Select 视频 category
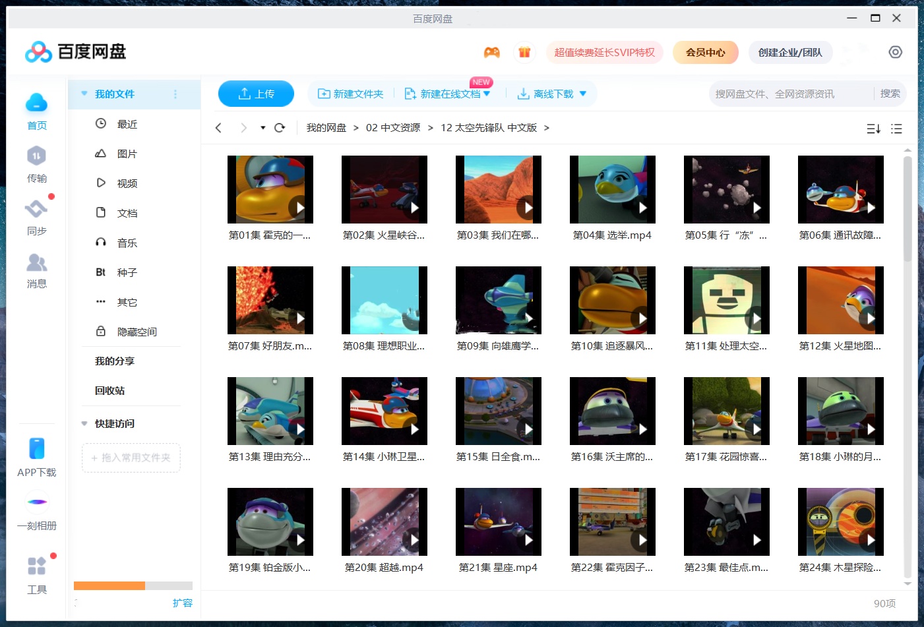 (x=127, y=183)
